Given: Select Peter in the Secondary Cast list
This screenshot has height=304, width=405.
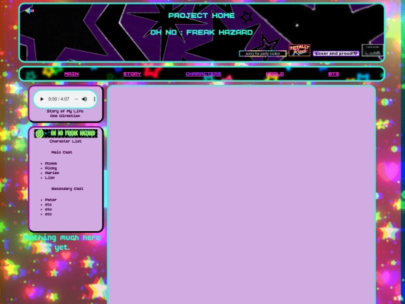Looking at the screenshot, I should coord(51,200).
